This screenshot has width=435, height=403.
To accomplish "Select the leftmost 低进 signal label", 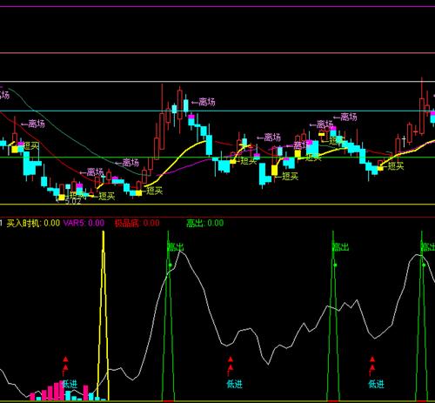I will (x=70, y=385).
